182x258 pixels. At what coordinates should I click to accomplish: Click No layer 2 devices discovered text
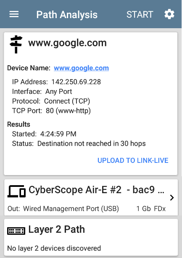(54, 248)
